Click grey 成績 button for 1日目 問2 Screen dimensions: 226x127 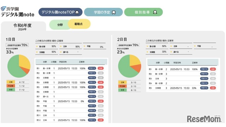[101, 73]
